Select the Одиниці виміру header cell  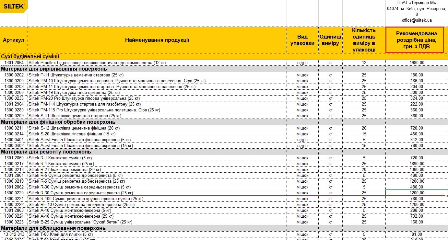330,40
